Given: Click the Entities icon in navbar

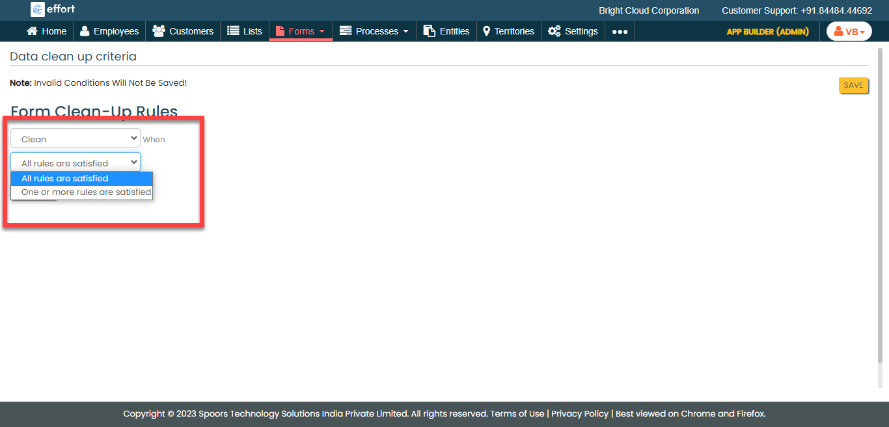Looking at the screenshot, I should point(429,31).
